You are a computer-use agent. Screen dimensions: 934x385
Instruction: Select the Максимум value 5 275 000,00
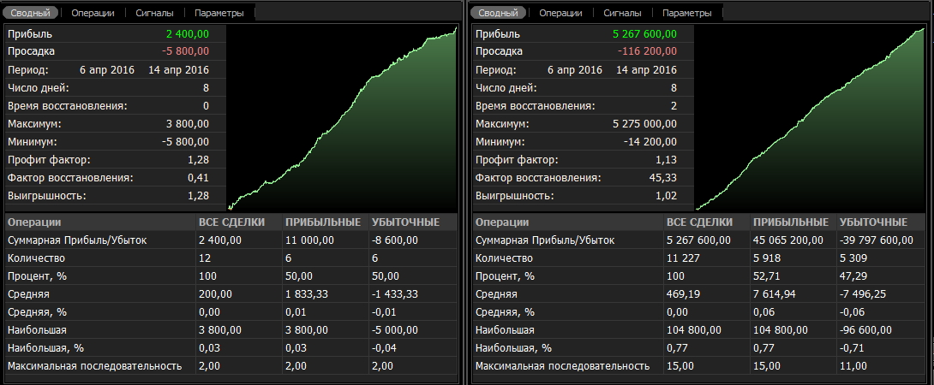click(645, 123)
